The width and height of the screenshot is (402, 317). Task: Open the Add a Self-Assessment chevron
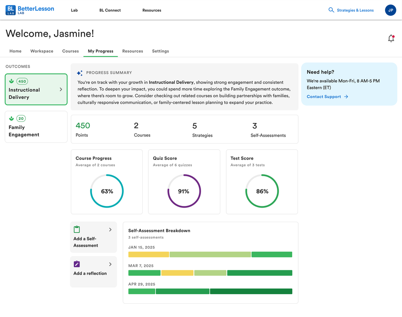(x=110, y=230)
